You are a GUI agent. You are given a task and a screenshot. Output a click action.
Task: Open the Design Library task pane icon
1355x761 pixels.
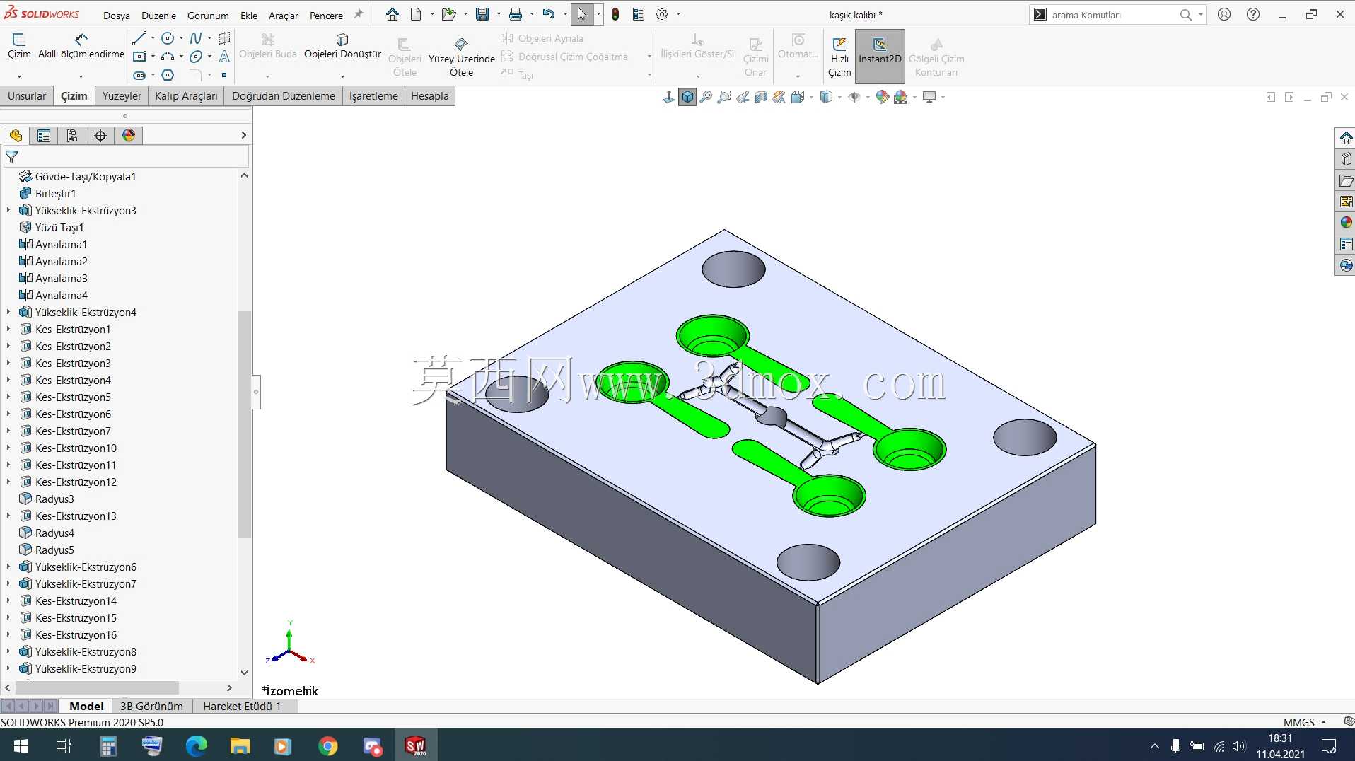tap(1346, 159)
